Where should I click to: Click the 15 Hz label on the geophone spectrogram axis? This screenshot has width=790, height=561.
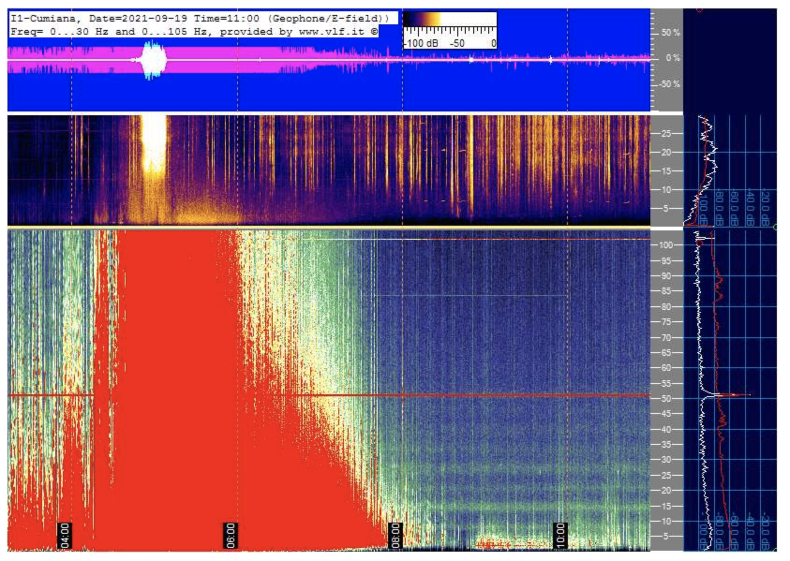coord(666,171)
